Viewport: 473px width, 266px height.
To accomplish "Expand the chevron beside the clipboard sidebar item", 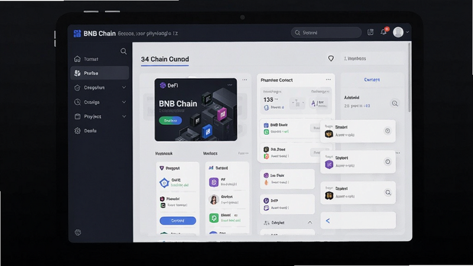I will pos(124,116).
